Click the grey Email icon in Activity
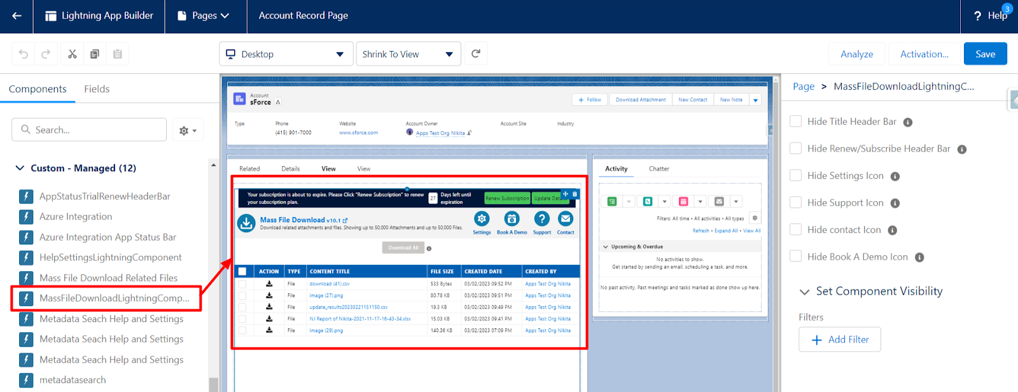 coord(719,202)
